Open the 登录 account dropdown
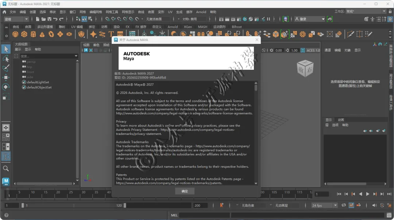The height and width of the screenshot is (220, 394). tap(310, 19)
